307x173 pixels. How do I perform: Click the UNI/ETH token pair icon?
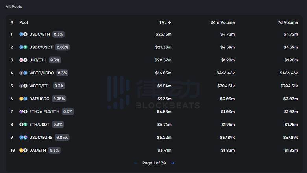[x=23, y=60]
